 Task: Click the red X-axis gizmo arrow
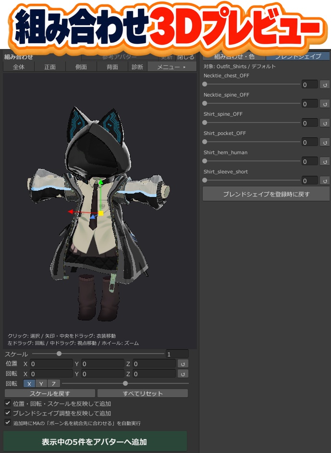[x=70, y=212]
